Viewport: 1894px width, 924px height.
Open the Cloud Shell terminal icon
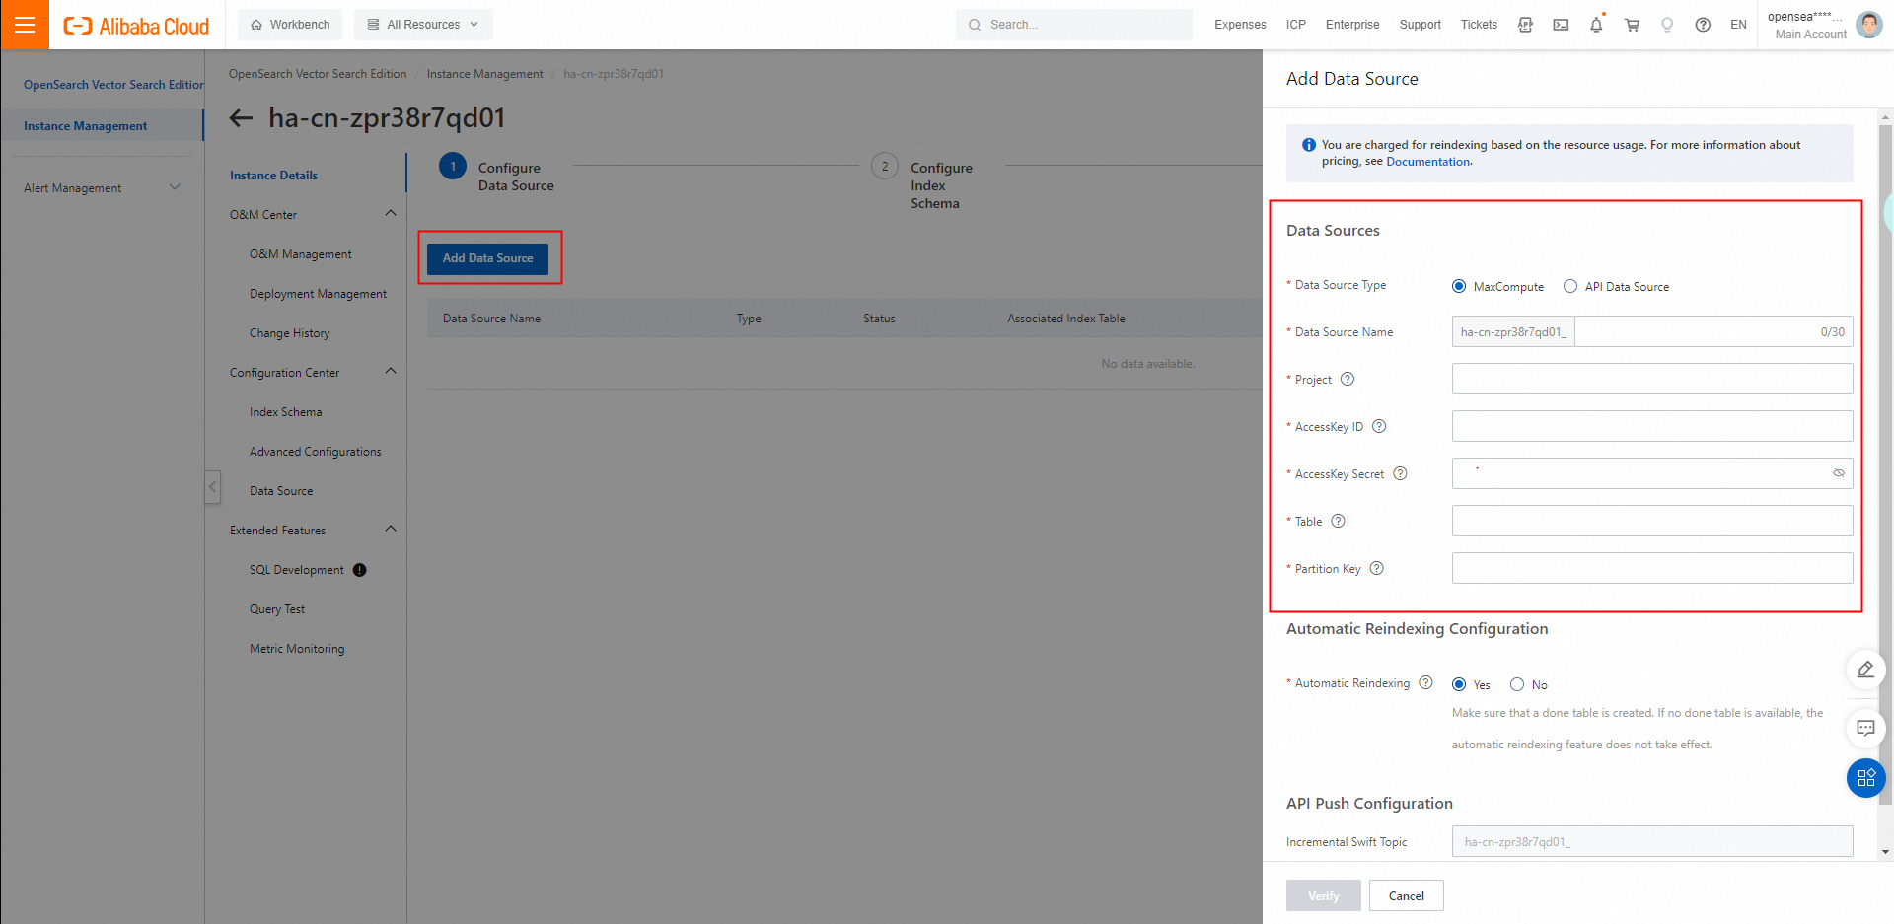(x=1561, y=25)
